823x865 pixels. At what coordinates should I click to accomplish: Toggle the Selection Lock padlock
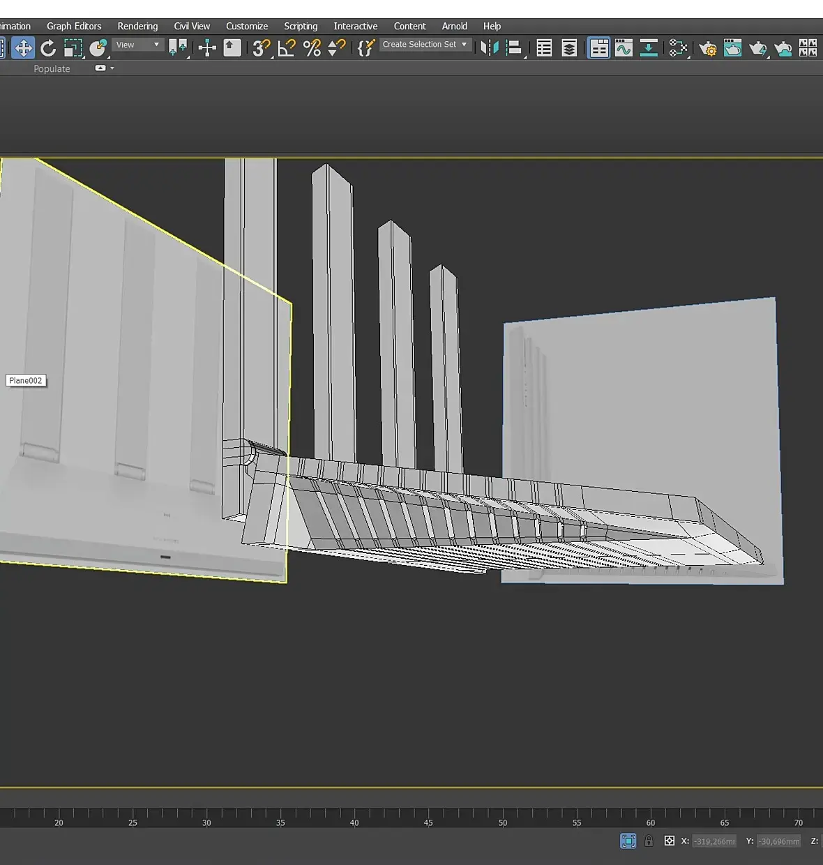[x=649, y=841]
